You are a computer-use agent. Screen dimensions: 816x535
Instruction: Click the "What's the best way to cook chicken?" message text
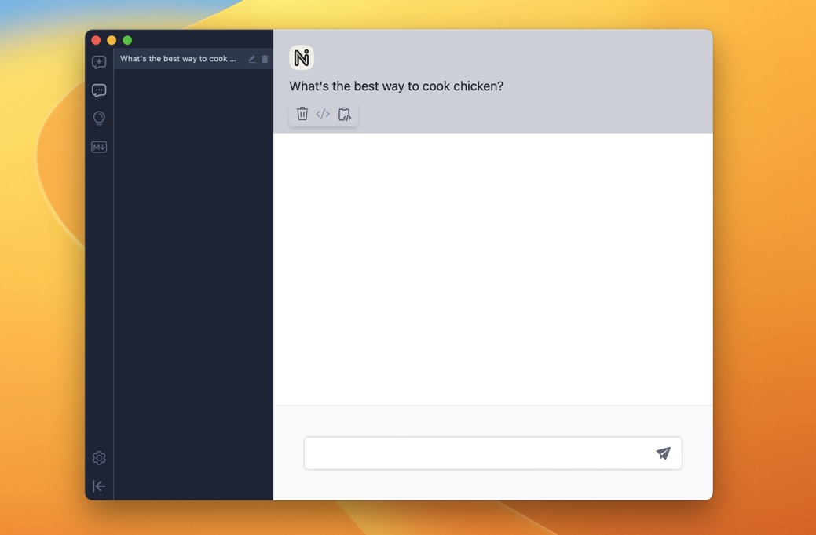click(396, 86)
